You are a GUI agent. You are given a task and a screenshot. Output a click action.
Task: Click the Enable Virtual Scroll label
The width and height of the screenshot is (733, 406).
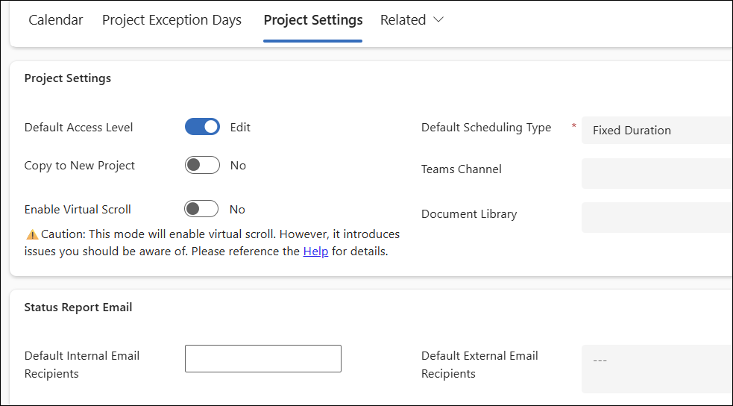pos(78,210)
